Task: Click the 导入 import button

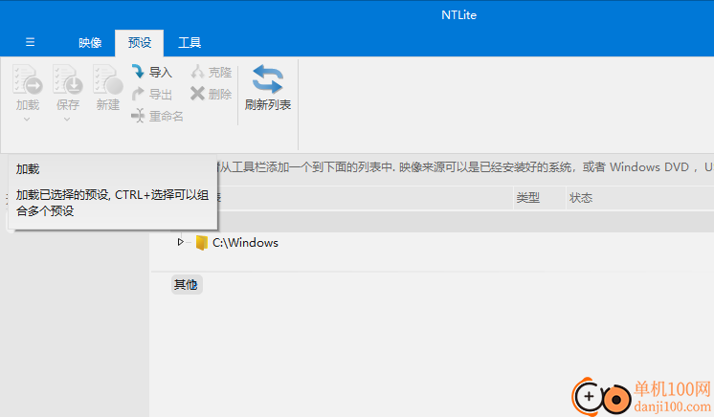Action: [x=152, y=72]
